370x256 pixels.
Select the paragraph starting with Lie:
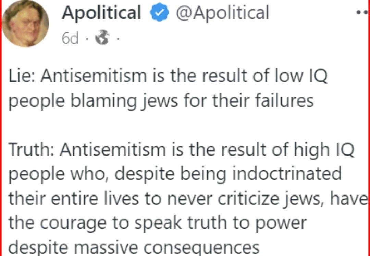tap(168, 89)
